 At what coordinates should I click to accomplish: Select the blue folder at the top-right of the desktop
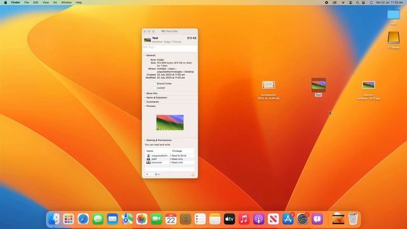tap(394, 15)
